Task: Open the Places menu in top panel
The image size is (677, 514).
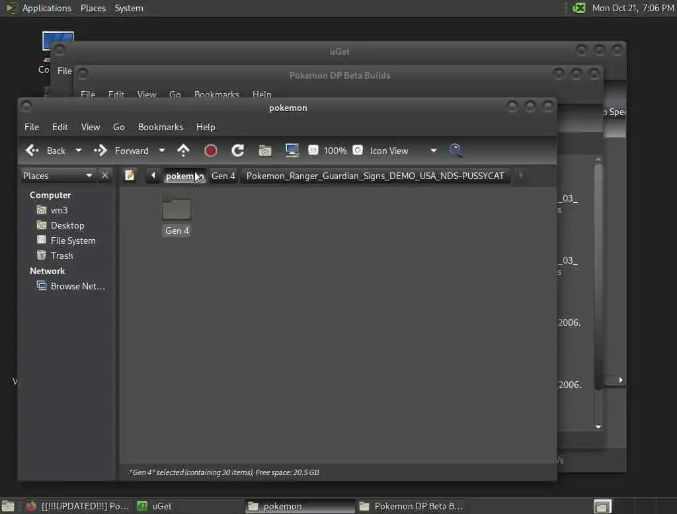Action: click(x=93, y=8)
